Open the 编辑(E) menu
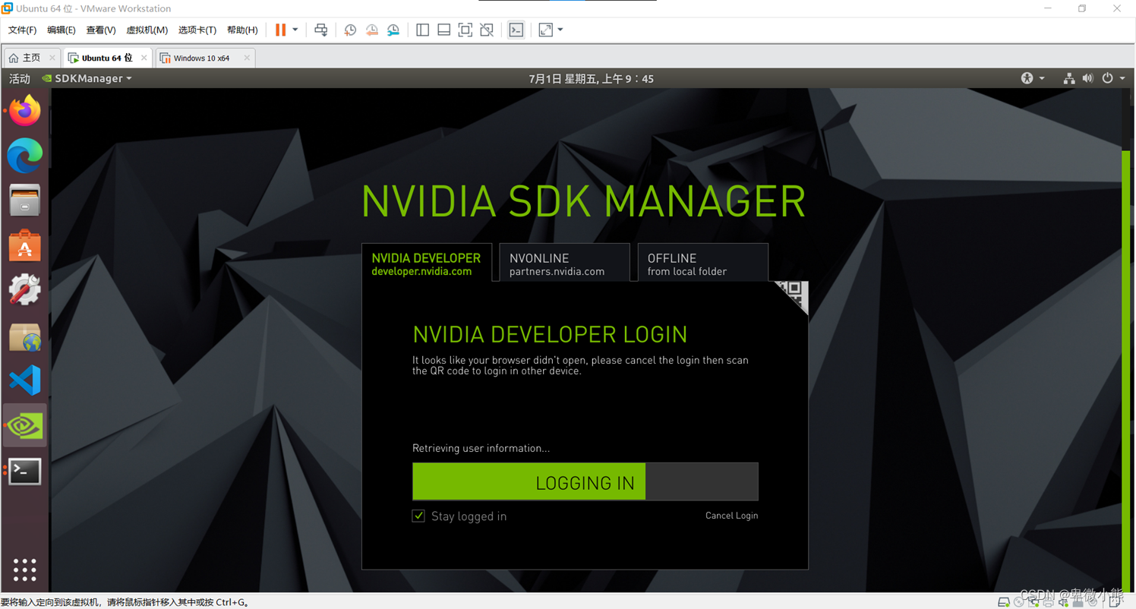Viewport: 1136px width, 609px height. click(x=62, y=30)
